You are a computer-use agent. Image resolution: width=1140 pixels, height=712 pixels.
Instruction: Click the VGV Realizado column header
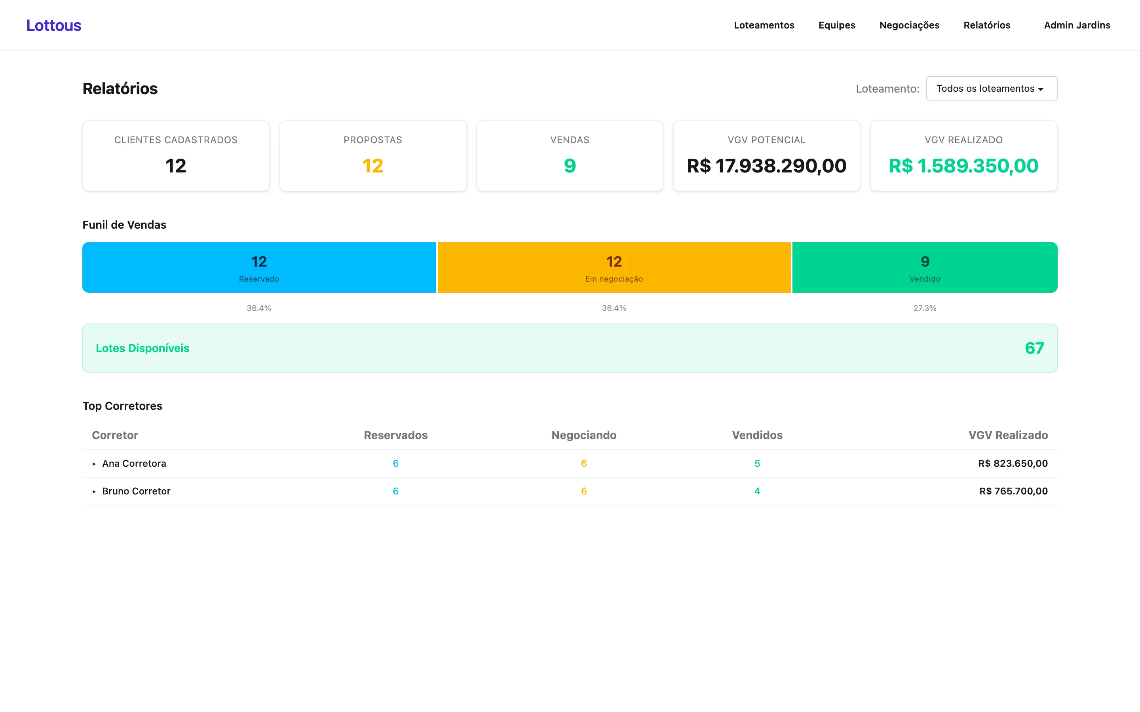(1008, 435)
